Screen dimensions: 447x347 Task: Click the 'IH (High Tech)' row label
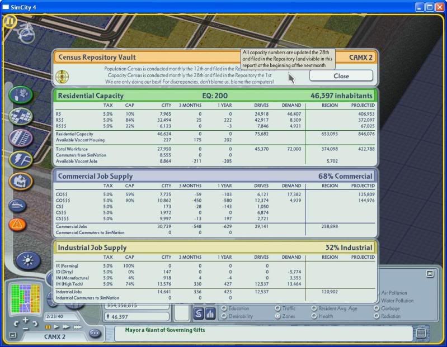[x=69, y=284]
